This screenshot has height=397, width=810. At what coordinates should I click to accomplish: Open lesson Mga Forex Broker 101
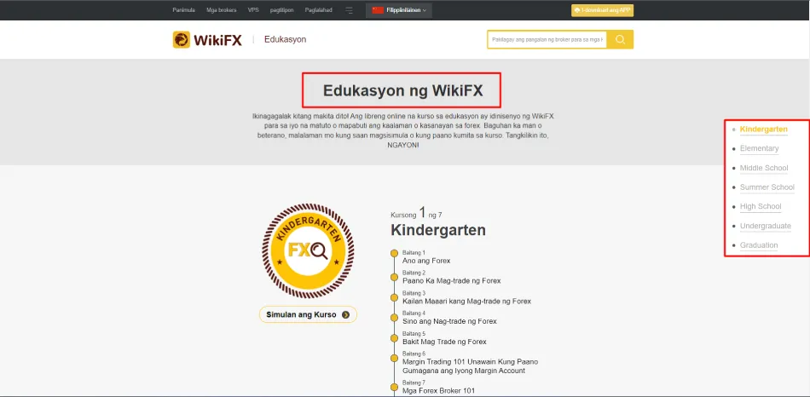438,391
